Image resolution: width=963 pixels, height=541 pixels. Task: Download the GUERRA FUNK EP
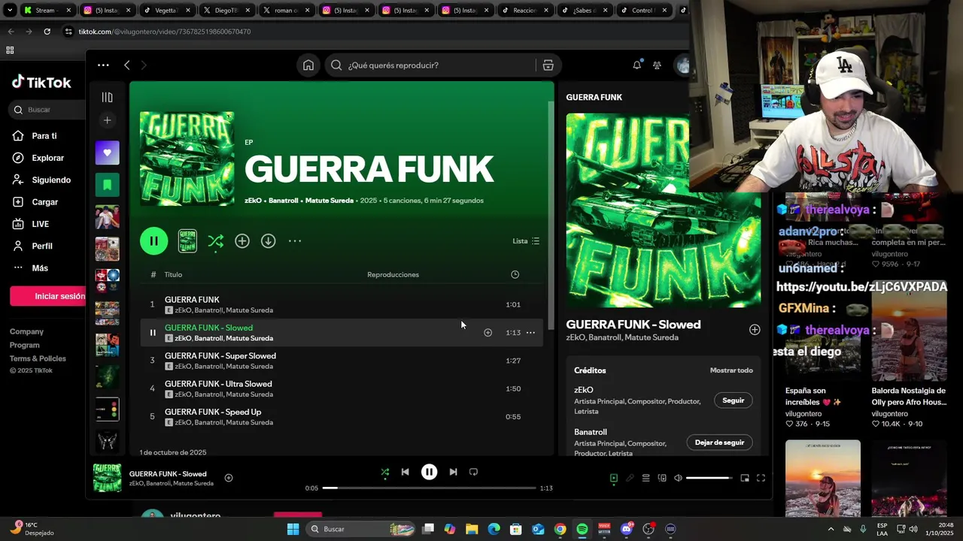268,241
